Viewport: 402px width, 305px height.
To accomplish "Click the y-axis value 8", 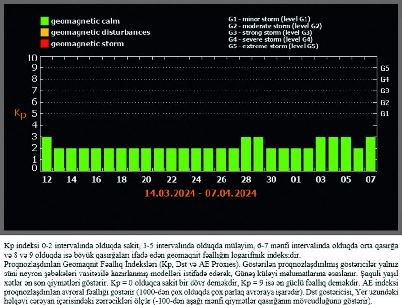I will tap(34, 79).
